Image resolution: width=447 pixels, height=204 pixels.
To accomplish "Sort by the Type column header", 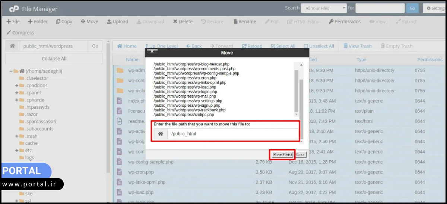I will (361, 59).
